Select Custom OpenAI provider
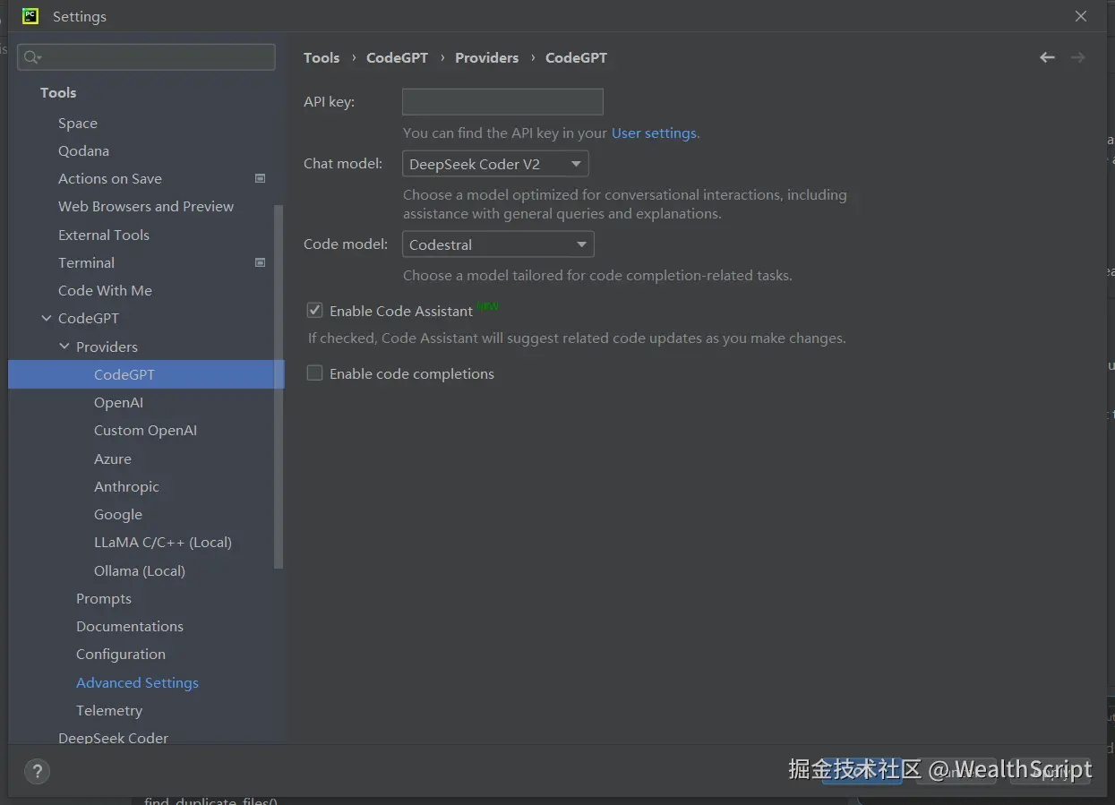1115x805 pixels. pyautogui.click(x=146, y=430)
